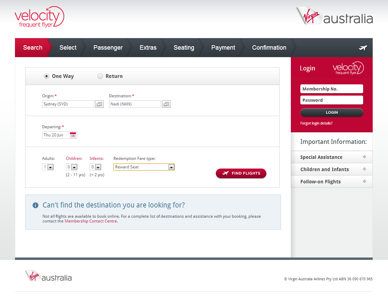Click the Velocity frequent flyer logo
Image resolution: width=388 pixels, height=299 pixels.
(39, 17)
